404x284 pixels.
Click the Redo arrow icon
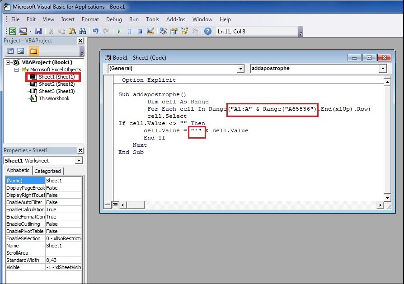106,31
